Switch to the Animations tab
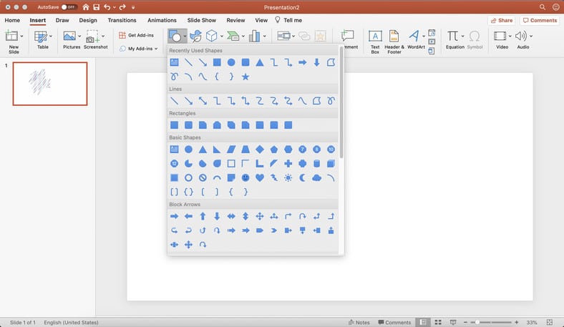Screen dimensions: 564x327 tap(162, 20)
